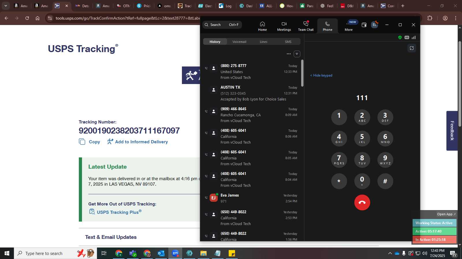
Task: Switch to SMS tab
Action: coord(288,42)
